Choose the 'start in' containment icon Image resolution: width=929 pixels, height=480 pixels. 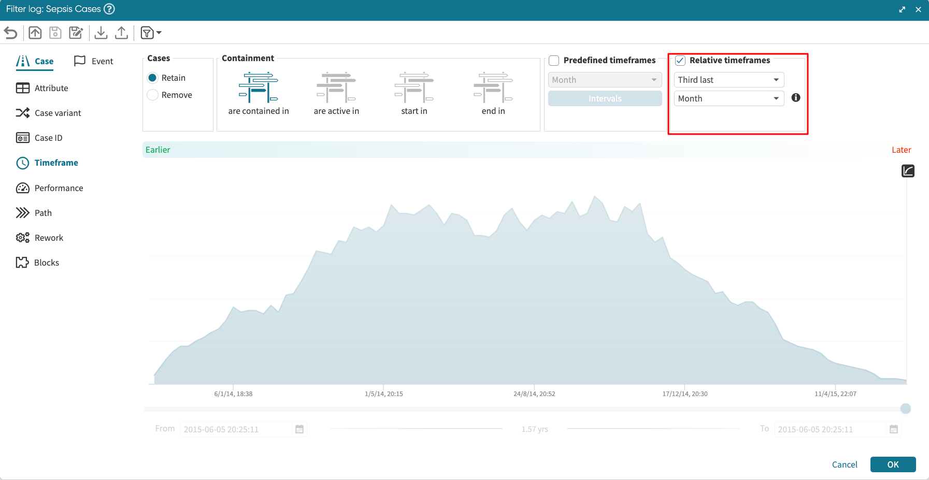tap(414, 88)
